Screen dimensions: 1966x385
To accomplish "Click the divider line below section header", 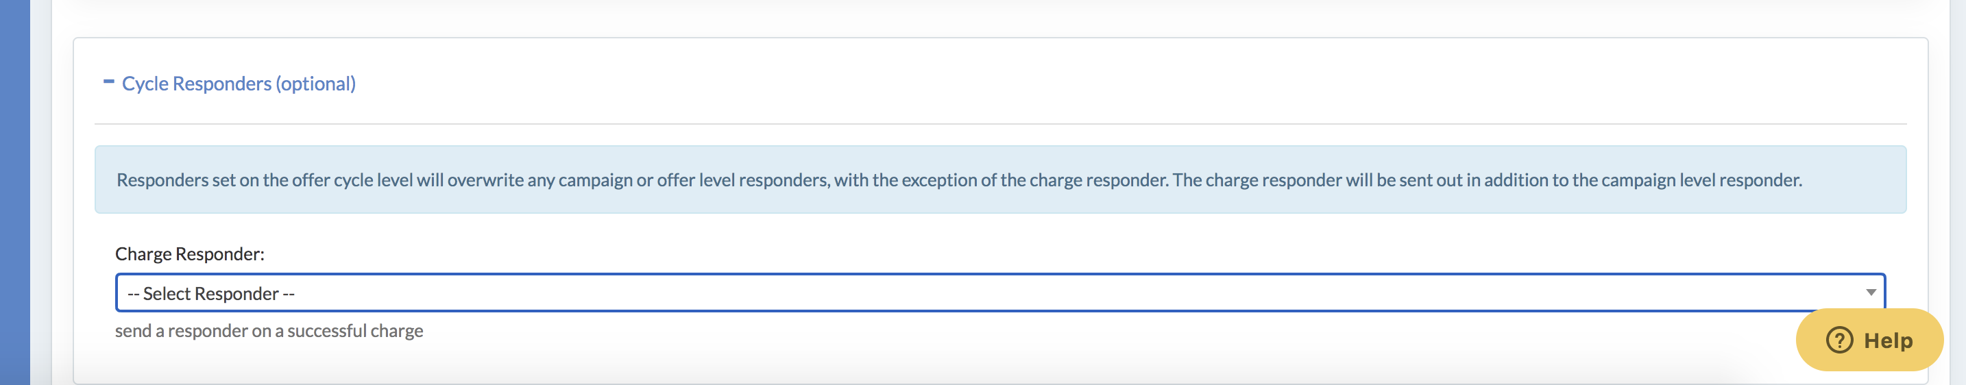I will [x=999, y=124].
